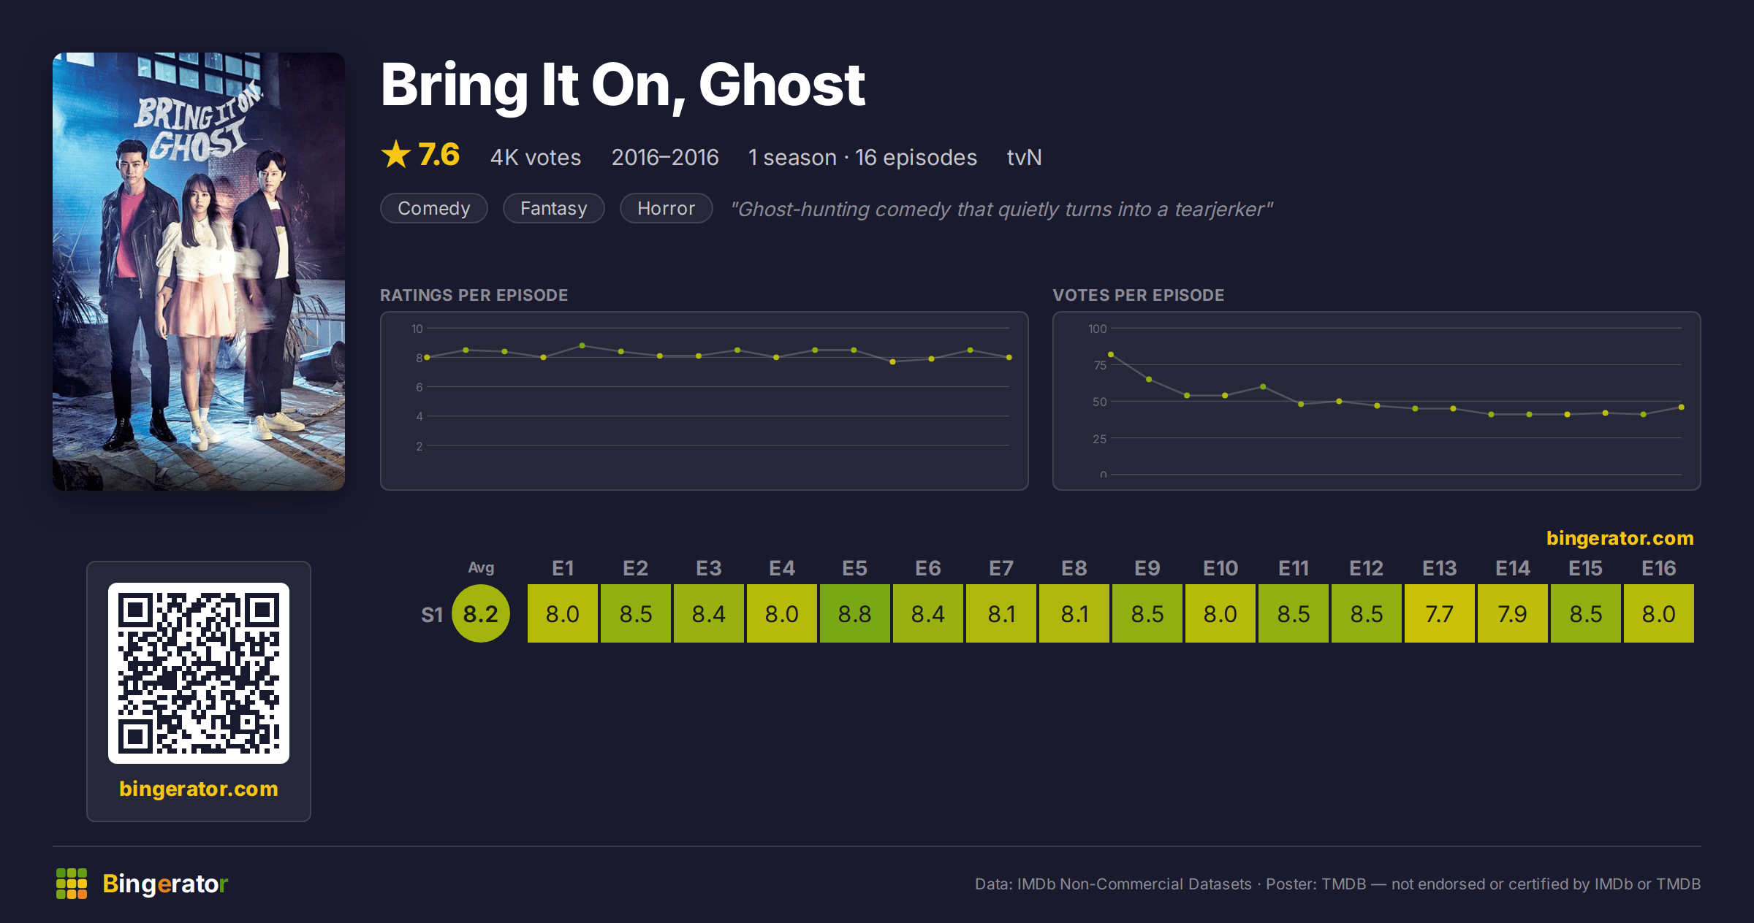Image resolution: width=1754 pixels, height=923 pixels.
Task: Click the E5 rating cell 8.8
Action: (x=855, y=613)
